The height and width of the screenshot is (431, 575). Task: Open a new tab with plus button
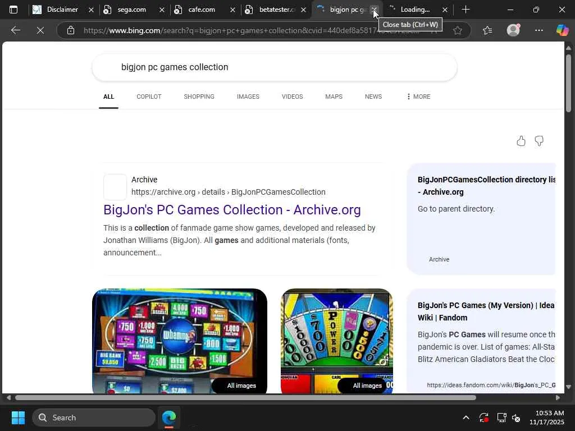466,10
